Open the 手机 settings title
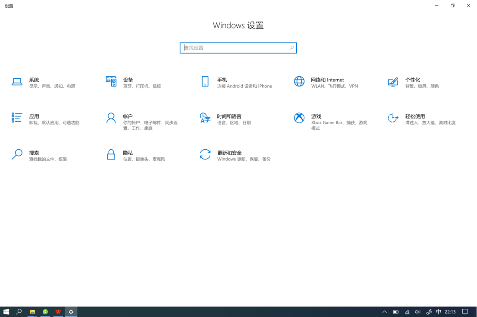This screenshot has height=317, width=477. coord(222,80)
